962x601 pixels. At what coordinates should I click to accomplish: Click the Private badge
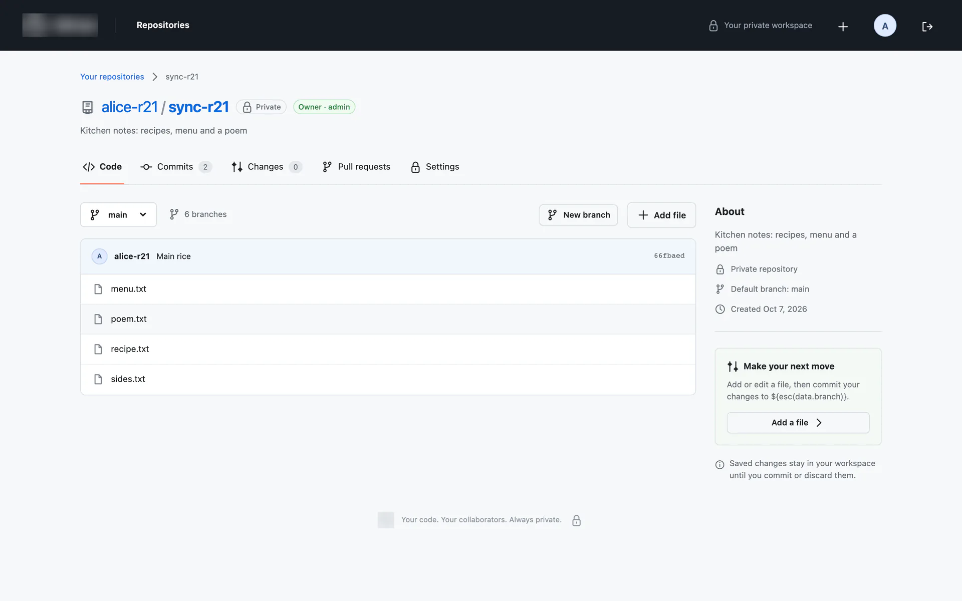point(261,107)
